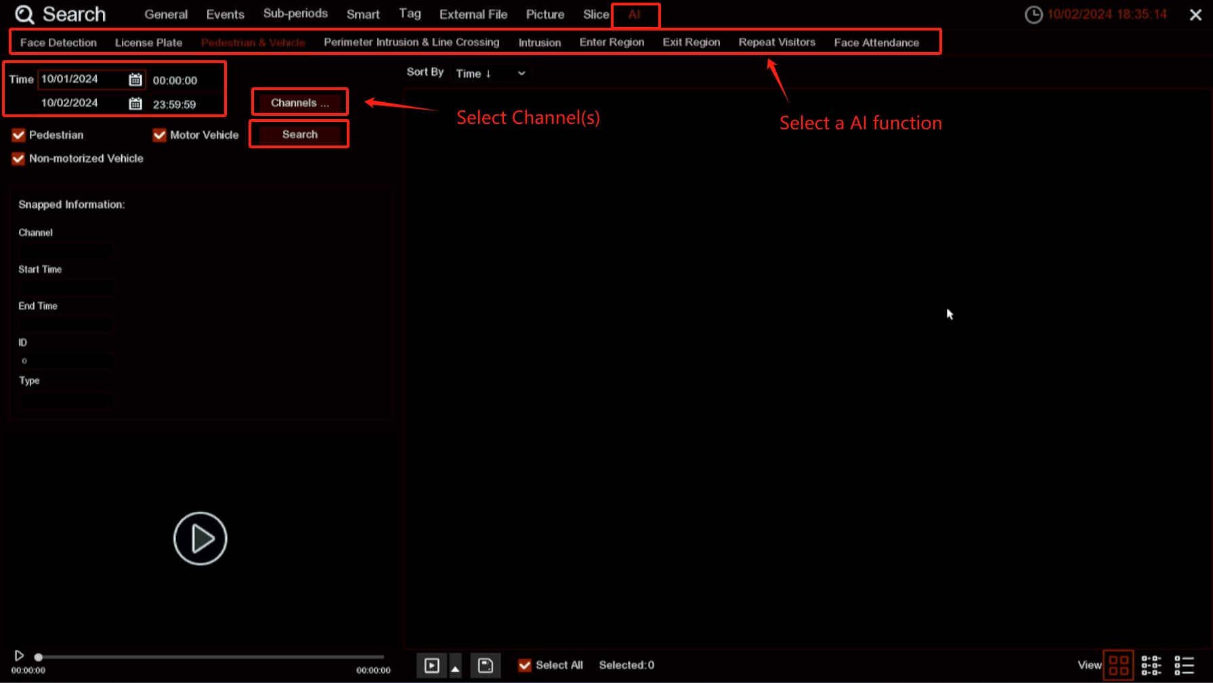Click the small play icon above 00:00:00
This screenshot has height=683, width=1213.
coord(19,655)
